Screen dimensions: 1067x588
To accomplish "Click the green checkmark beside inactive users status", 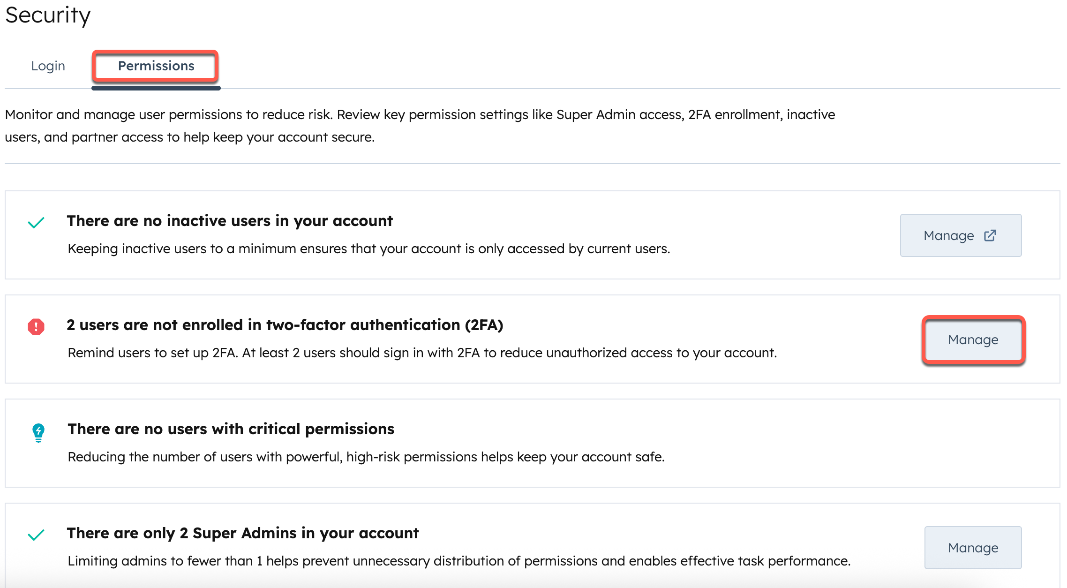I will [36, 224].
